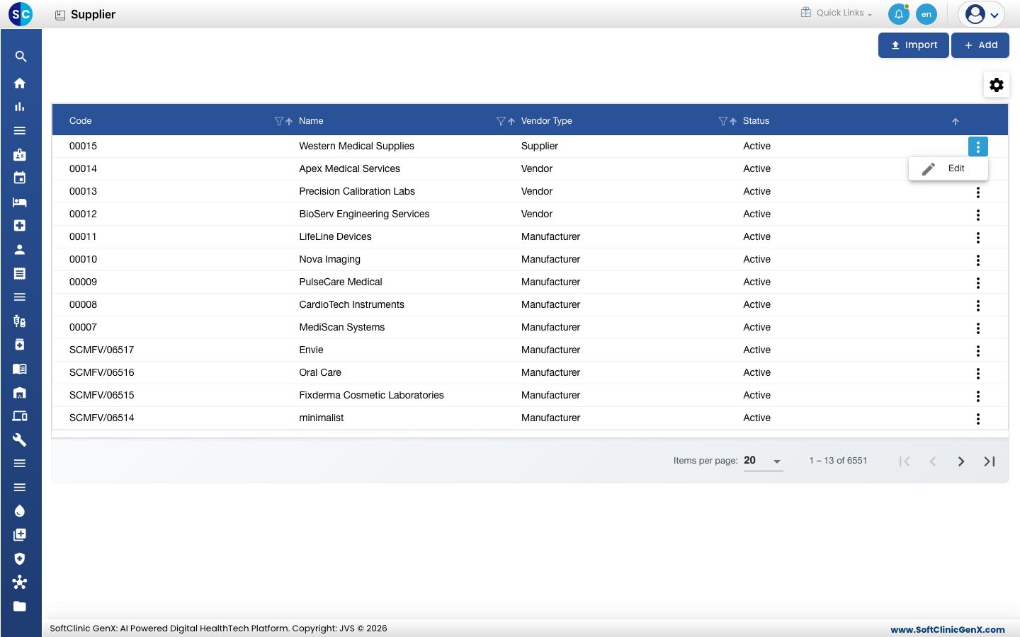
Task: Select the Apex Medical Services name cell
Action: tap(349, 168)
